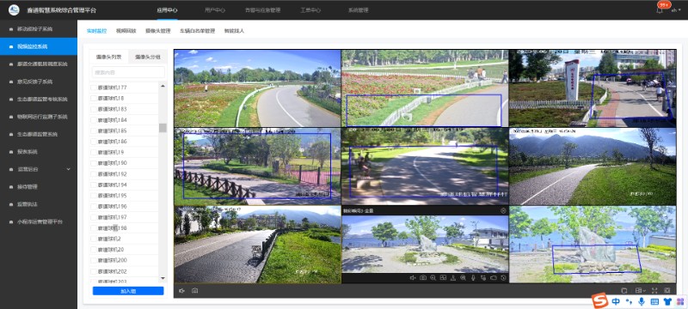Click the fullscreen icon below video grid
This screenshot has height=309, width=688.
654,290
